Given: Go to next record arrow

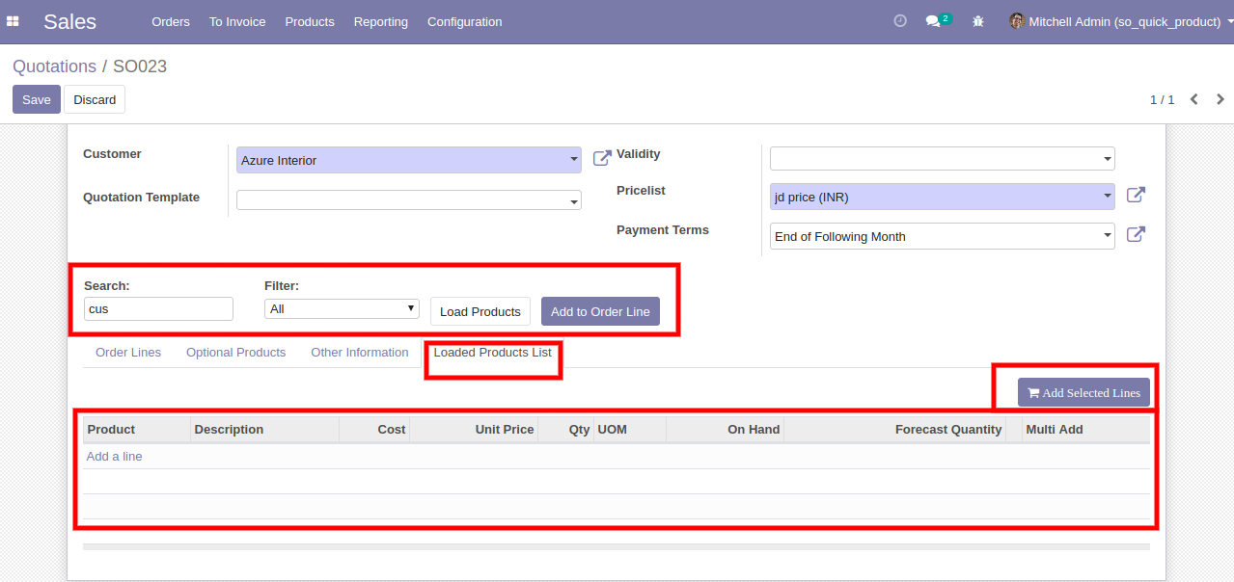Looking at the screenshot, I should tap(1220, 99).
